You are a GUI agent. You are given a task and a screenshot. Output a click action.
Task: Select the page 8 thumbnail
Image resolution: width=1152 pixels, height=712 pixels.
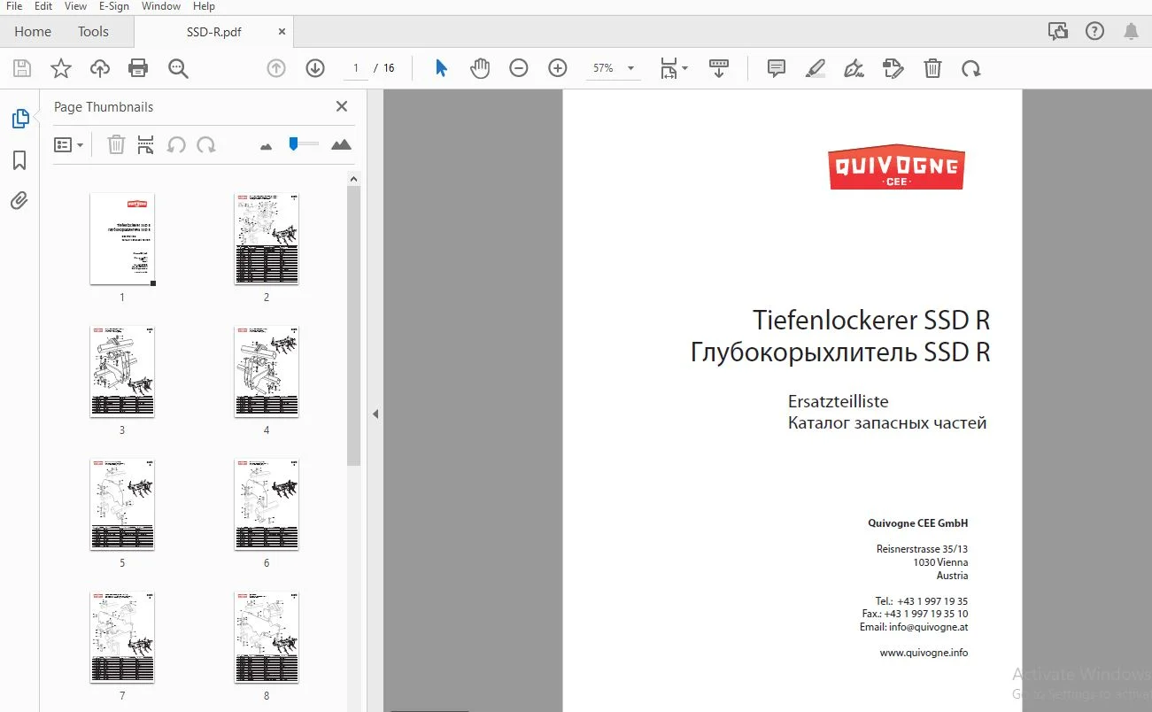click(267, 638)
